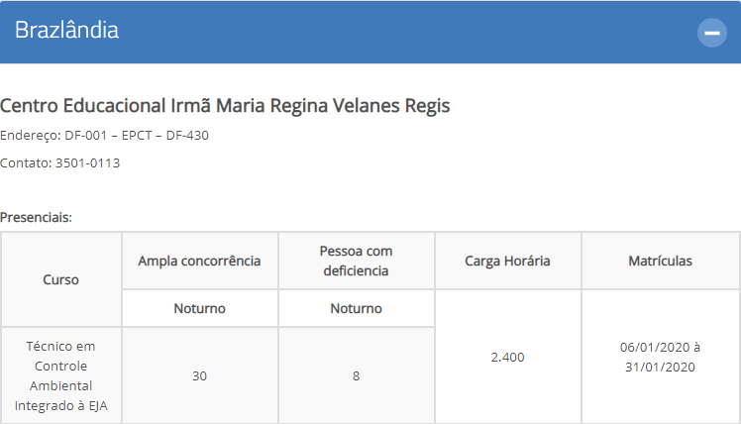741x424 pixels.
Task: Click the 30 vacancies cell
Action: pos(199,375)
